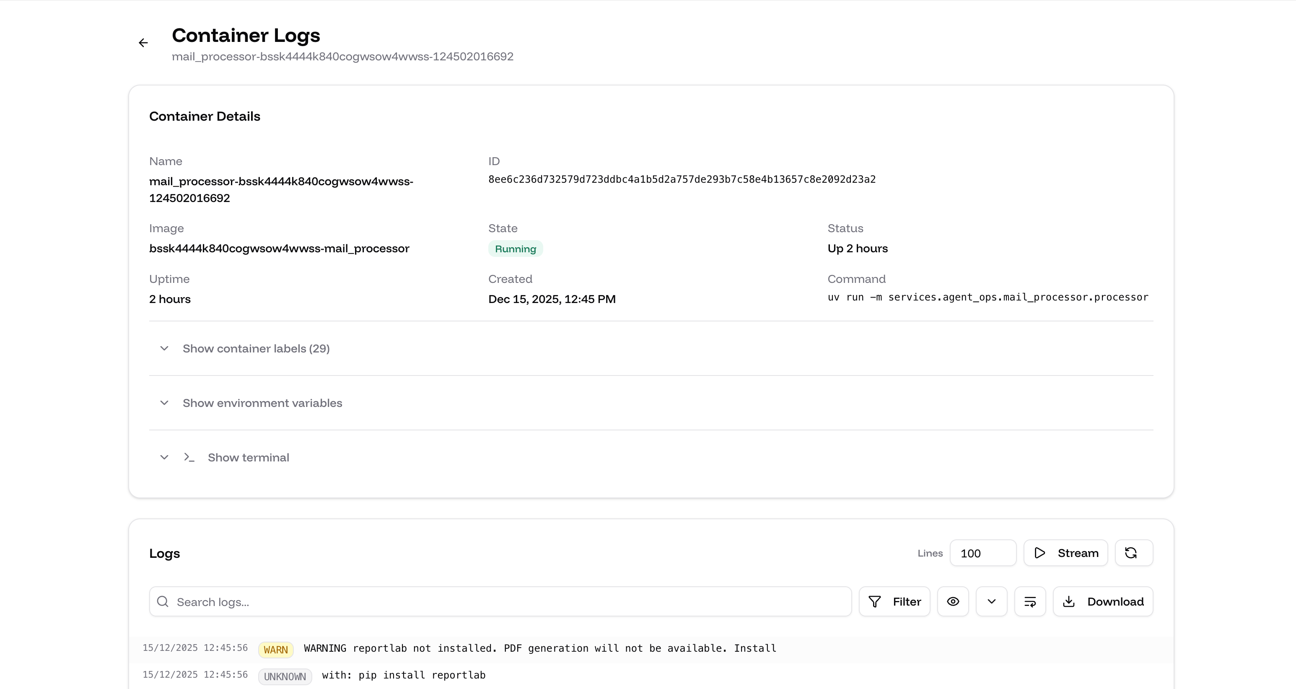The height and width of the screenshot is (689, 1296).
Task: Click the play icon on the Stream button
Action: coord(1040,553)
